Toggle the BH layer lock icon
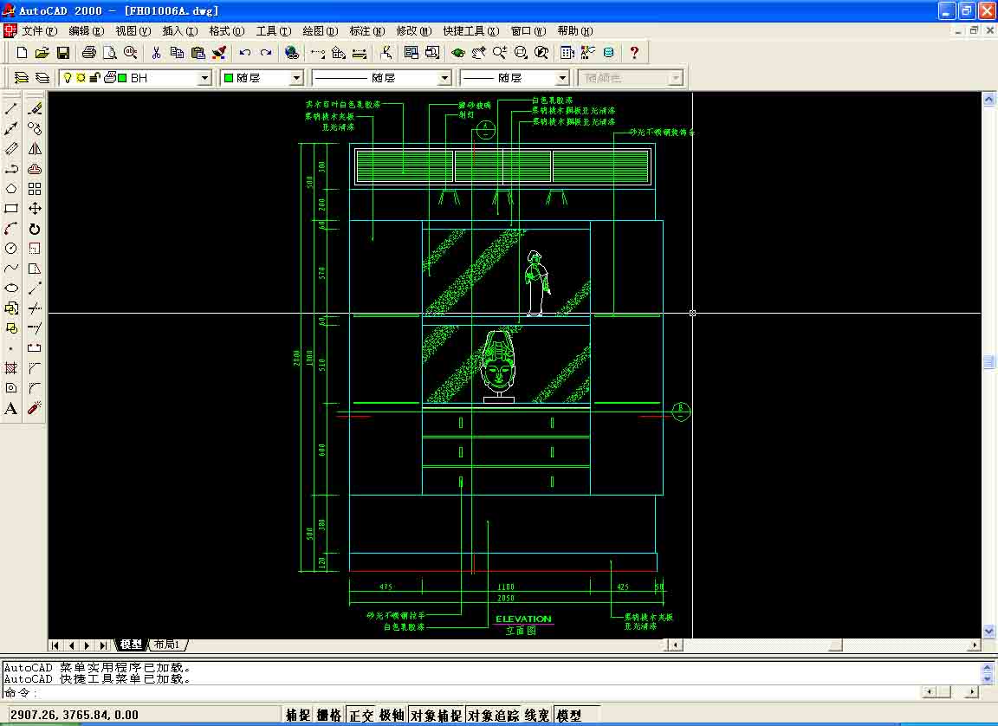Screen dimensions: 998x726 click(x=94, y=78)
